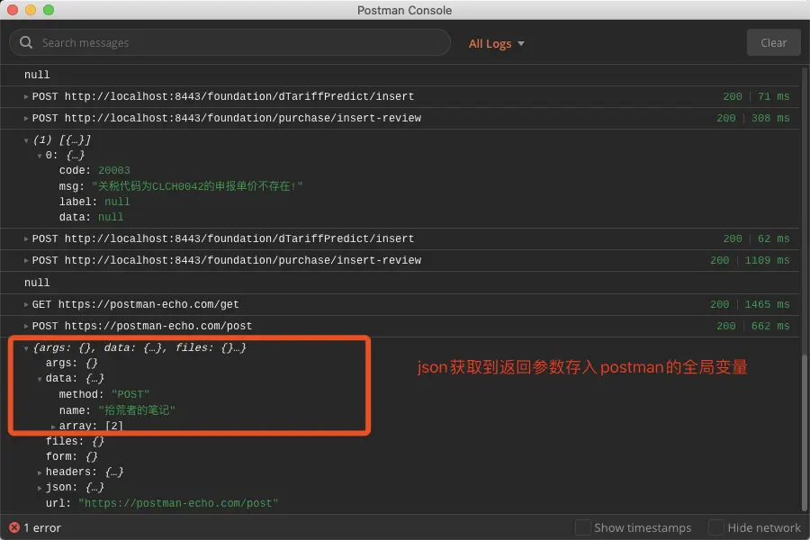
Task: Click the green zoom window button
Action: [49, 10]
